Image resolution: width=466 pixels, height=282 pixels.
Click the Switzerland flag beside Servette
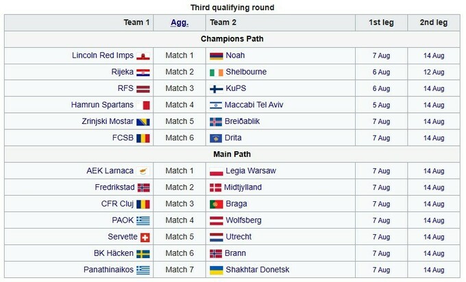pos(144,237)
